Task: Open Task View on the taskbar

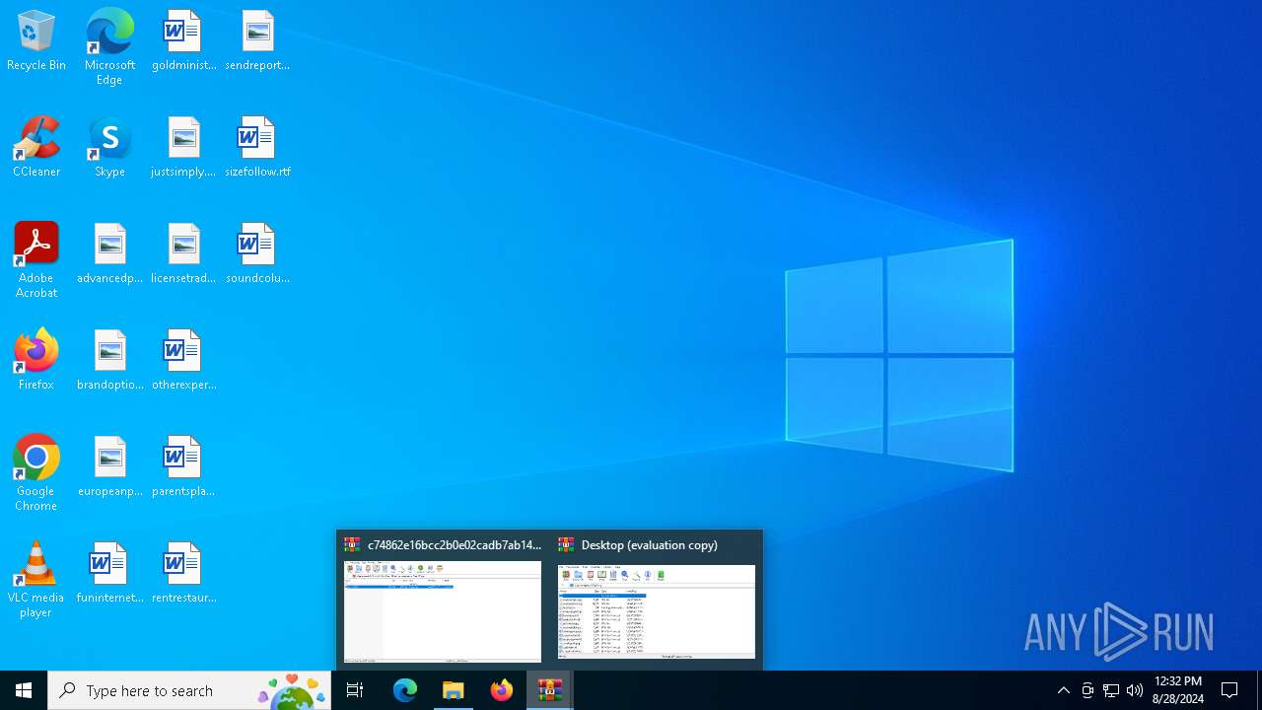Action: click(x=355, y=690)
